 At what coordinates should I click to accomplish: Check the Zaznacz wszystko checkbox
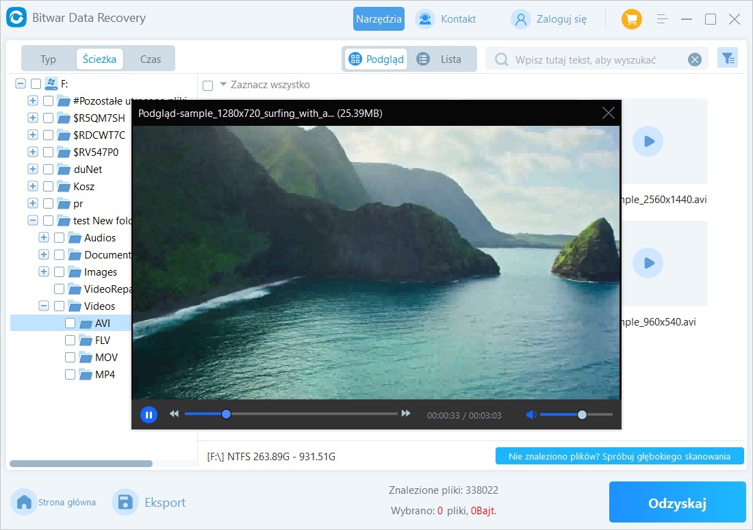click(x=208, y=85)
